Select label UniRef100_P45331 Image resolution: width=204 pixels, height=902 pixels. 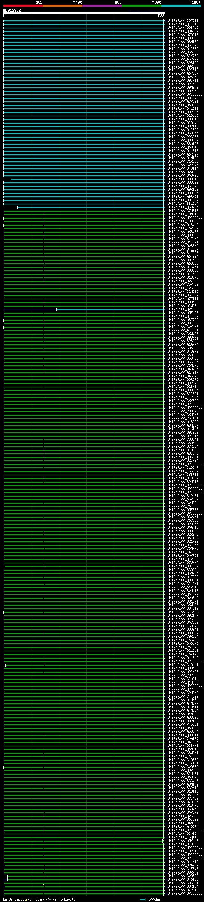[x=183, y=724]
